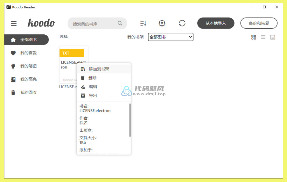Click the 选择 link
287x182 pixels.
pyautogui.click(x=64, y=37)
